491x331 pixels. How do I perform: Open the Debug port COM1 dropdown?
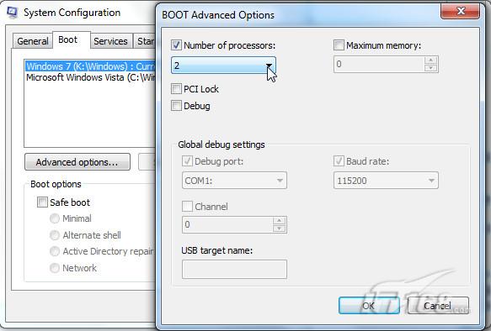(234, 180)
